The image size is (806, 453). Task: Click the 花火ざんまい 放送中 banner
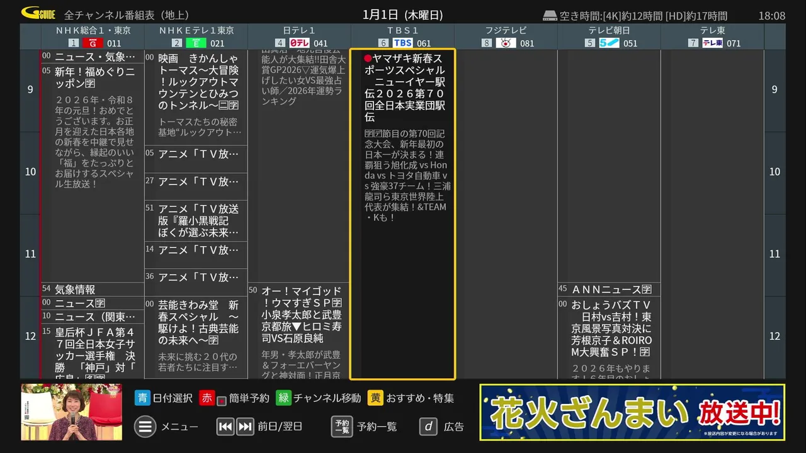(632, 412)
